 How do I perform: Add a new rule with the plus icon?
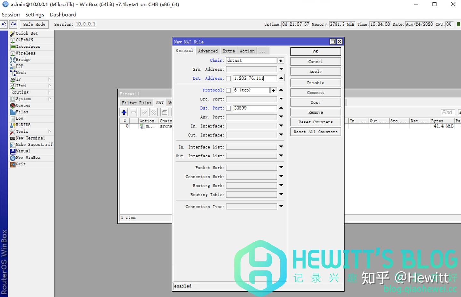click(x=124, y=112)
